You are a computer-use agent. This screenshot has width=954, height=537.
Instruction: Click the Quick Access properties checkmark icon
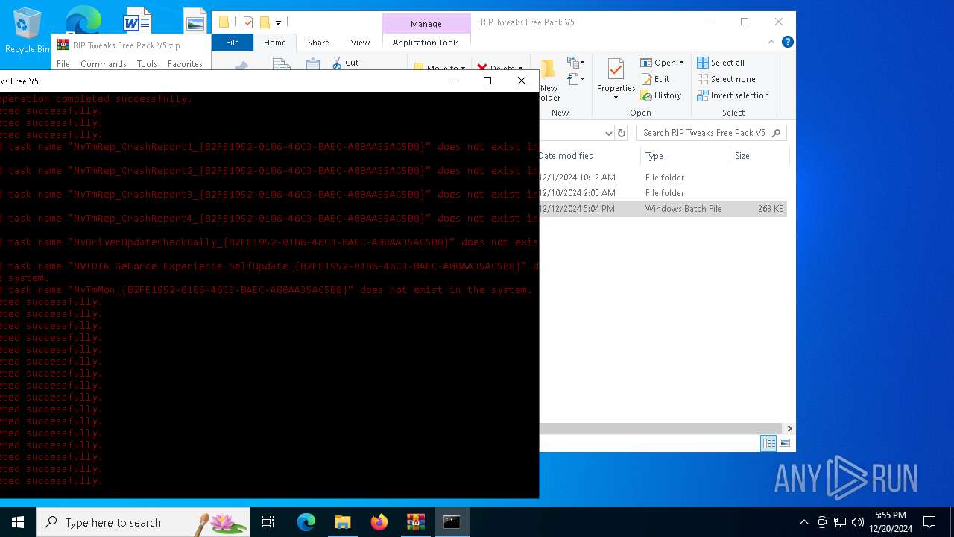248,22
